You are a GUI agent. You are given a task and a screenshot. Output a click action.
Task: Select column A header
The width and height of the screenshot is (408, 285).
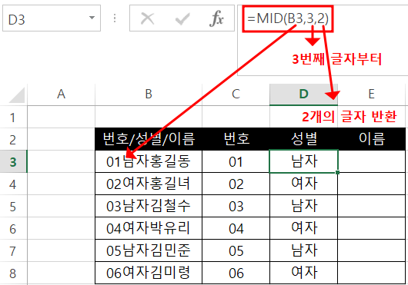[61, 94]
